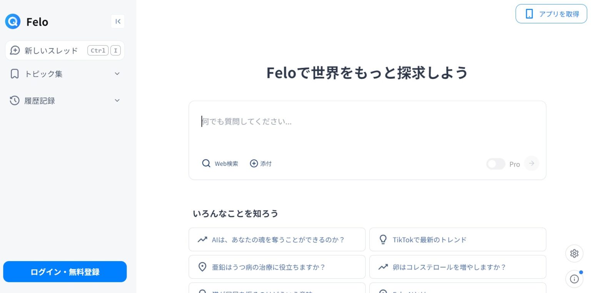The image size is (591, 293).
Task: Select the Web検索 magnifier icon
Action: tap(206, 163)
